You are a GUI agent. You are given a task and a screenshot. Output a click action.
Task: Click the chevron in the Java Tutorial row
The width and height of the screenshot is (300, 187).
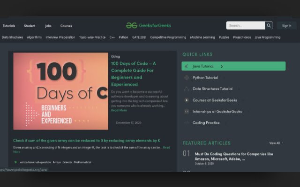click(222, 66)
